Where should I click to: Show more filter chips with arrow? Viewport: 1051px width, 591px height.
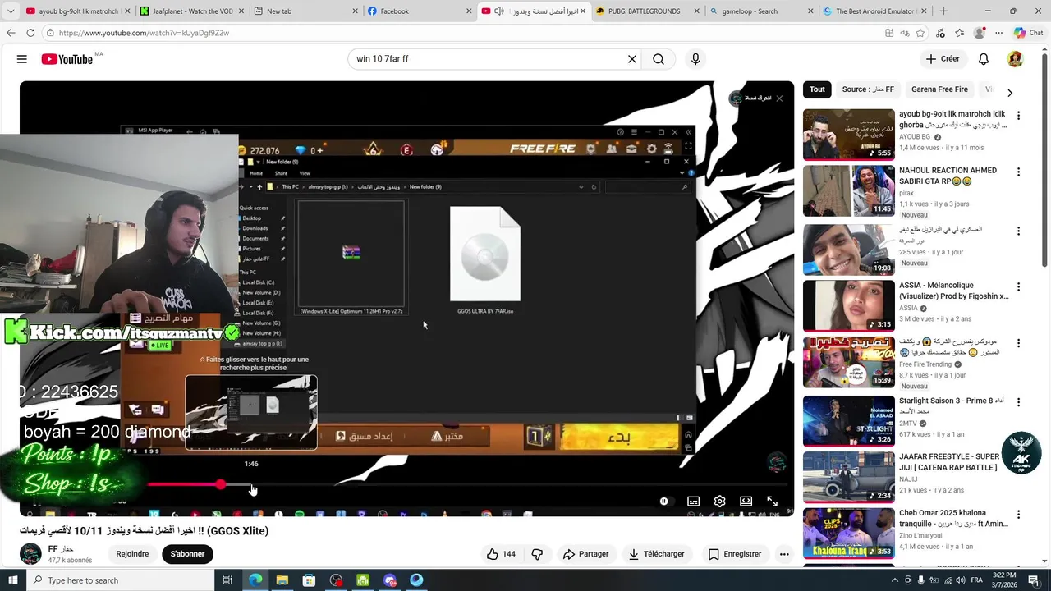coord(1010,93)
